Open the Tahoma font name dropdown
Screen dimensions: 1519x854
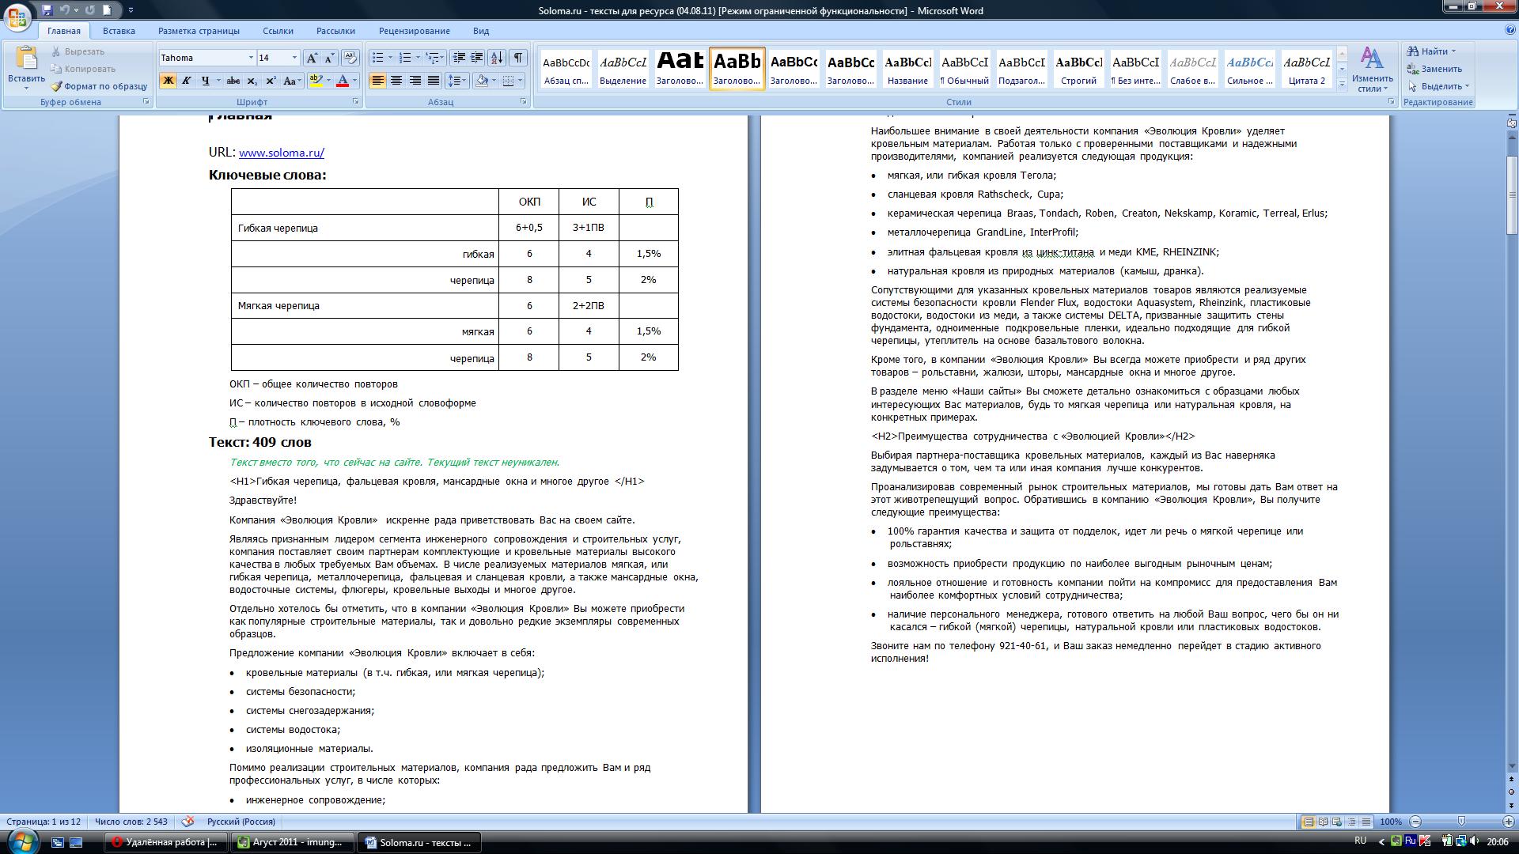251,58
